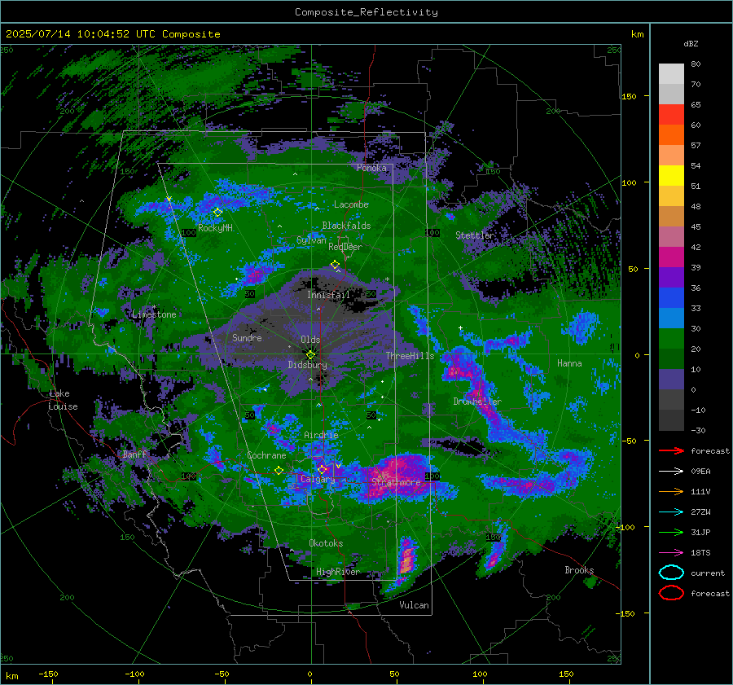Click the Banff town label
The image size is (733, 685).
point(134,454)
